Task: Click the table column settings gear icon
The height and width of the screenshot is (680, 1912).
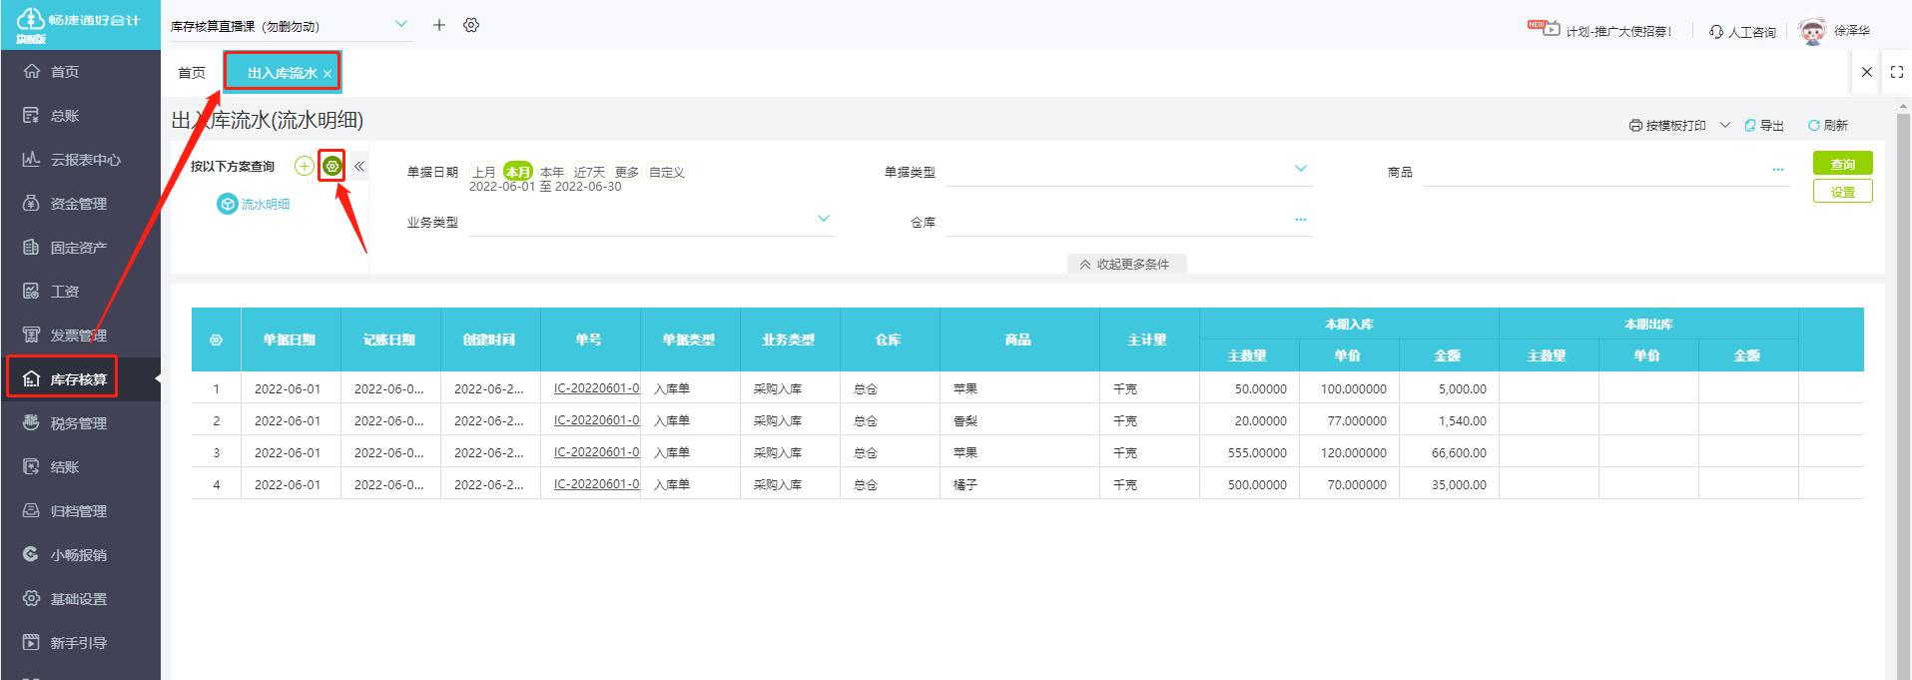Action: (216, 340)
